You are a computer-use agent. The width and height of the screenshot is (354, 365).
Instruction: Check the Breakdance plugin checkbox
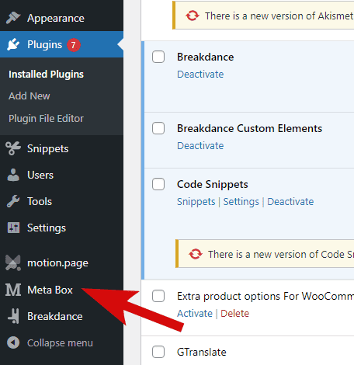[x=158, y=57]
